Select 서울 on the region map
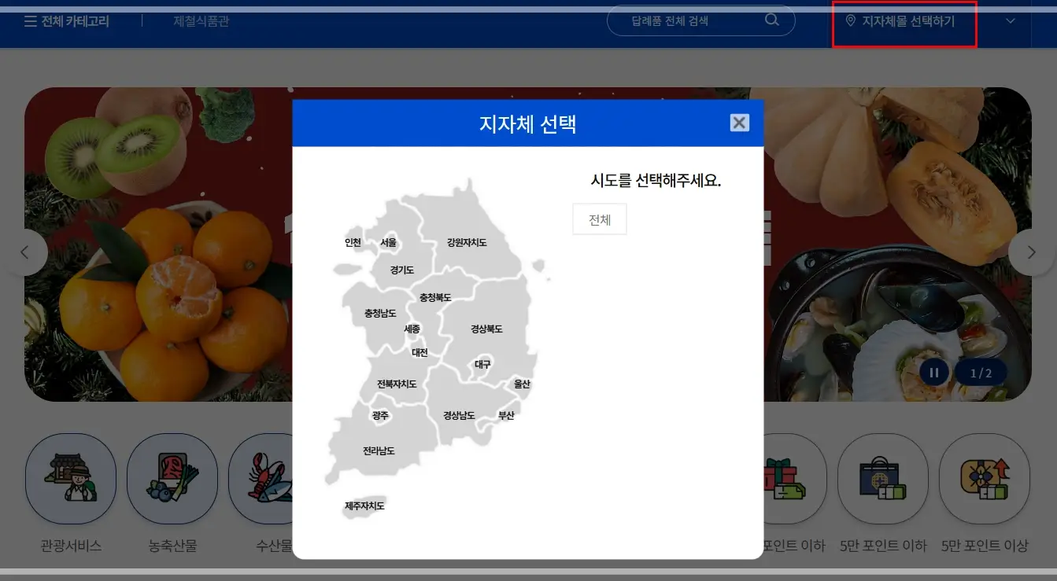The image size is (1057, 581). point(390,243)
